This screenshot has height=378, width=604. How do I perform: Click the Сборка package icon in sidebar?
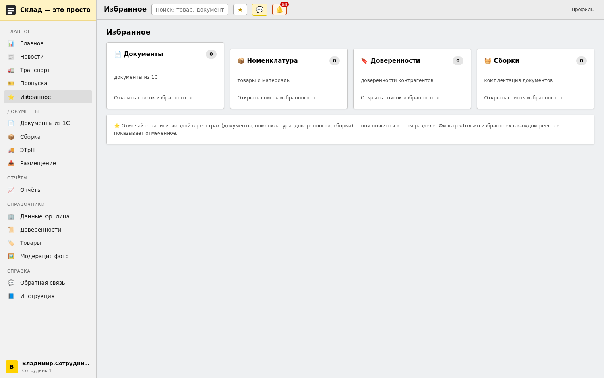tap(11, 137)
